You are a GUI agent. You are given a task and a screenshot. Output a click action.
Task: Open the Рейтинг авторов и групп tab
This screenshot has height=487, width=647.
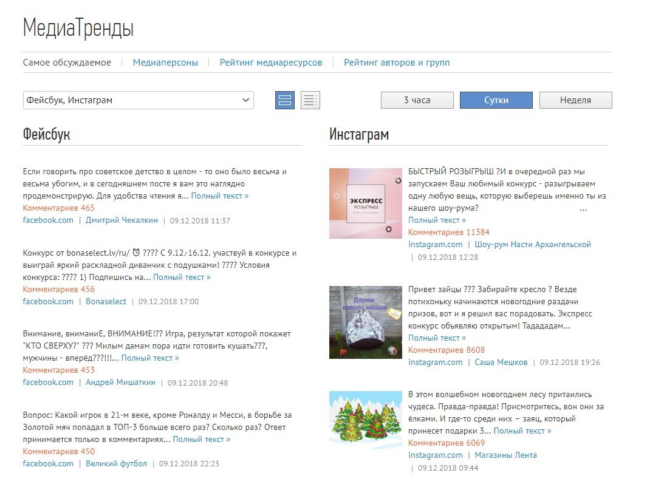pos(397,63)
